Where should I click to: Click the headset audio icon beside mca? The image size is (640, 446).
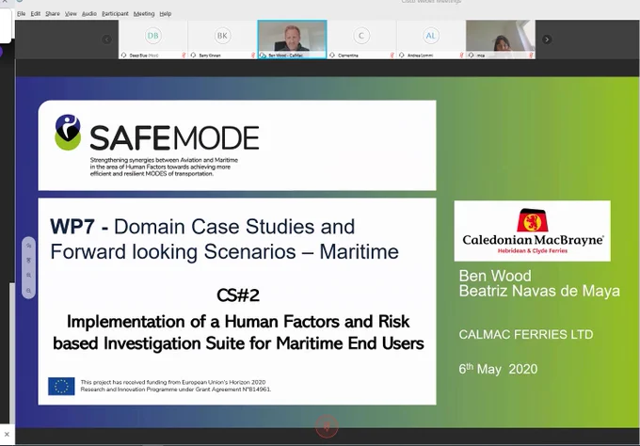coord(471,56)
